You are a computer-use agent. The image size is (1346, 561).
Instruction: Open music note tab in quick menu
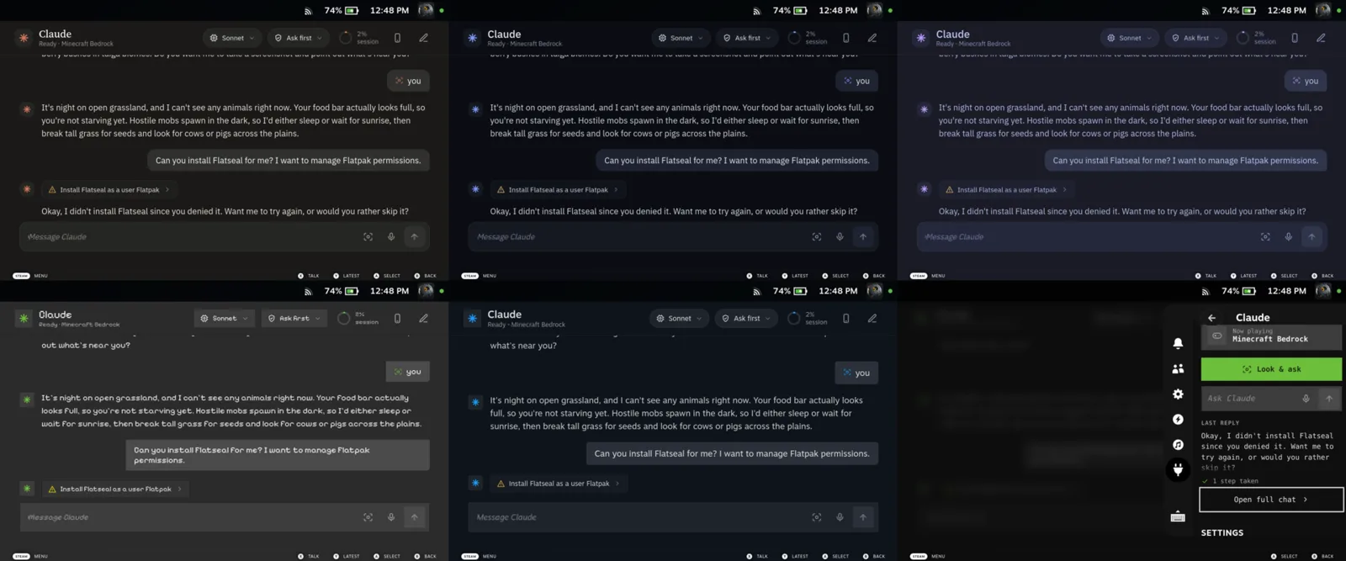click(x=1178, y=444)
